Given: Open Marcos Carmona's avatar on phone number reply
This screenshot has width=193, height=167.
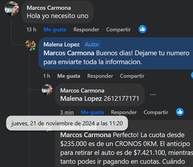Looking at the screenshot, I should coord(47,90).
